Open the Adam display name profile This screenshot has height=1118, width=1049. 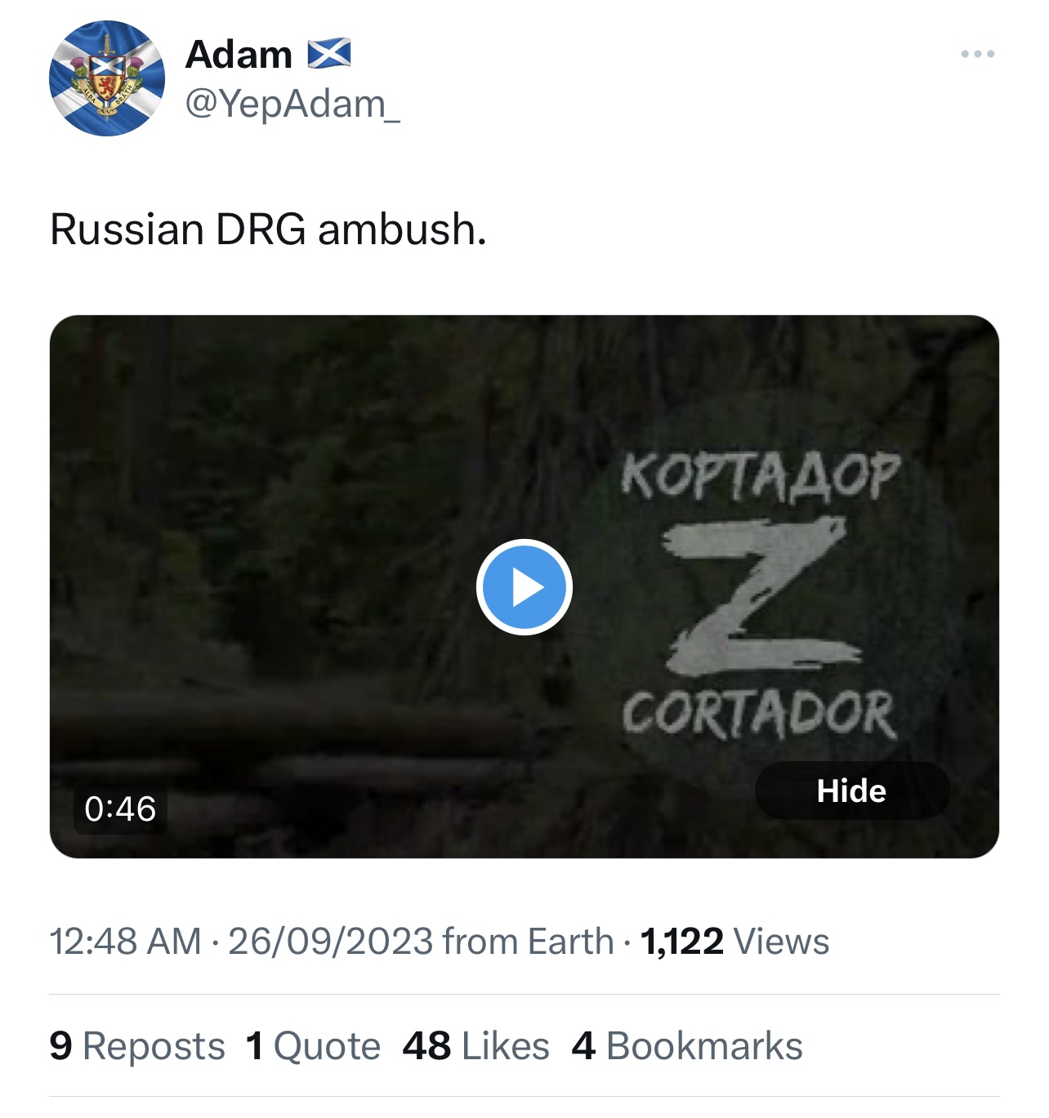(239, 55)
